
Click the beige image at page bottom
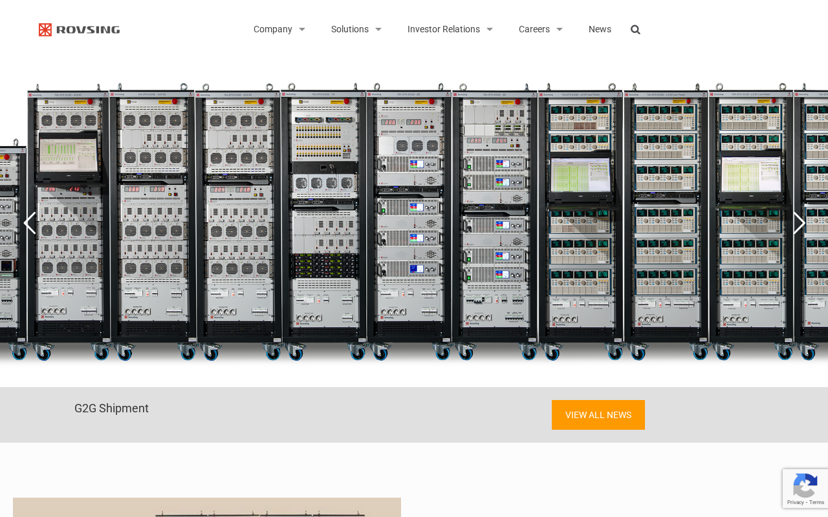click(207, 507)
